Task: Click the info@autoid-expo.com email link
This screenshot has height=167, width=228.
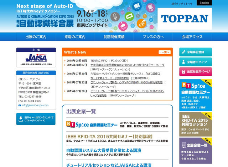Action: pyautogui.click(x=35, y=105)
